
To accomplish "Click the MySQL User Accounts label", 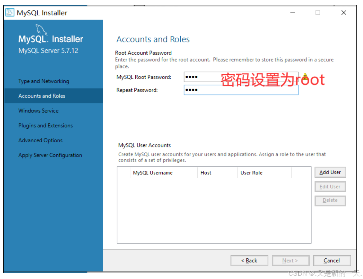I will coord(145,145).
